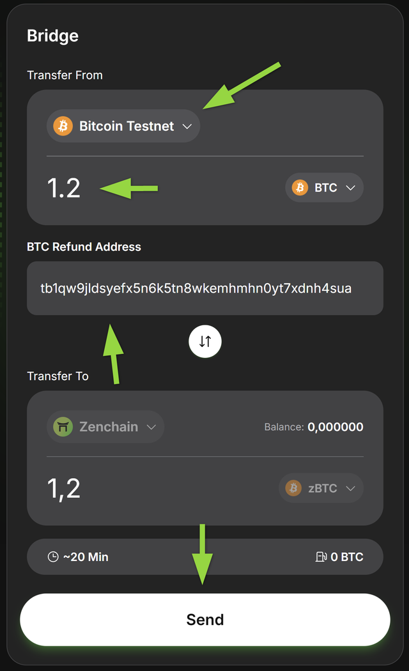The width and height of the screenshot is (409, 671).
Task: Open the Zenchain destination network dropdown
Action: click(151, 427)
